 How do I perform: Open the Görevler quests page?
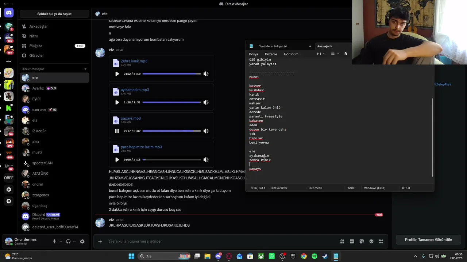(54, 55)
